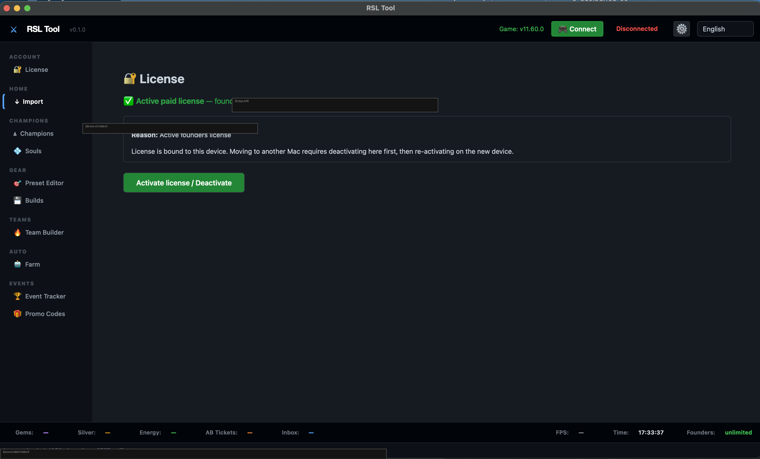Click the target icon for Preset Editor
The width and height of the screenshot is (760, 459).
coord(17,183)
